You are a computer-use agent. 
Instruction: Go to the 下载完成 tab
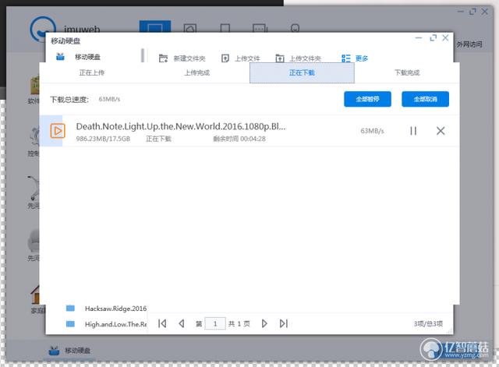(x=407, y=72)
